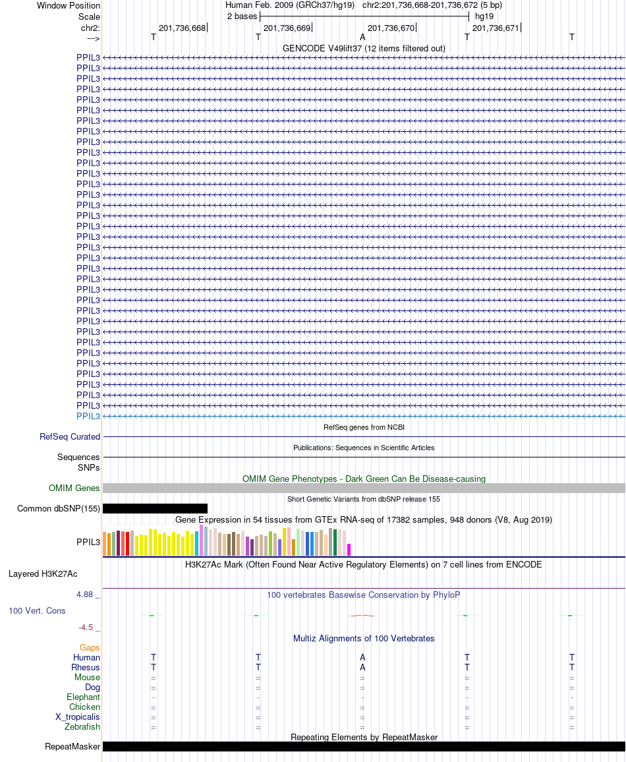This screenshot has height=762, width=626.
Task: Click the -4.5 lower conservation scale value
Action: 86,628
